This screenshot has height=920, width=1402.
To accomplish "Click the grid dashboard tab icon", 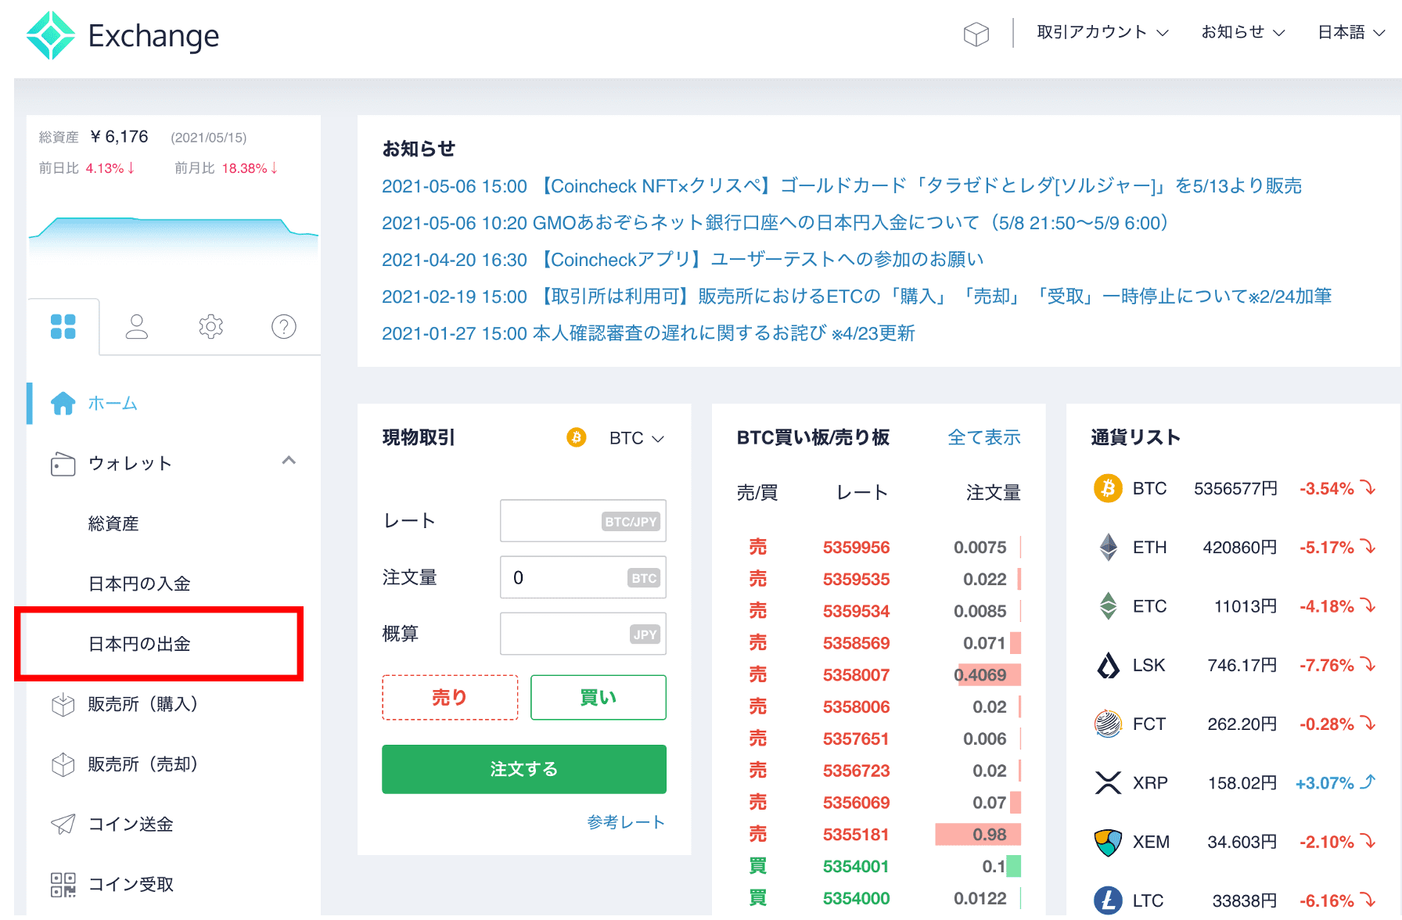I will coord(63,326).
